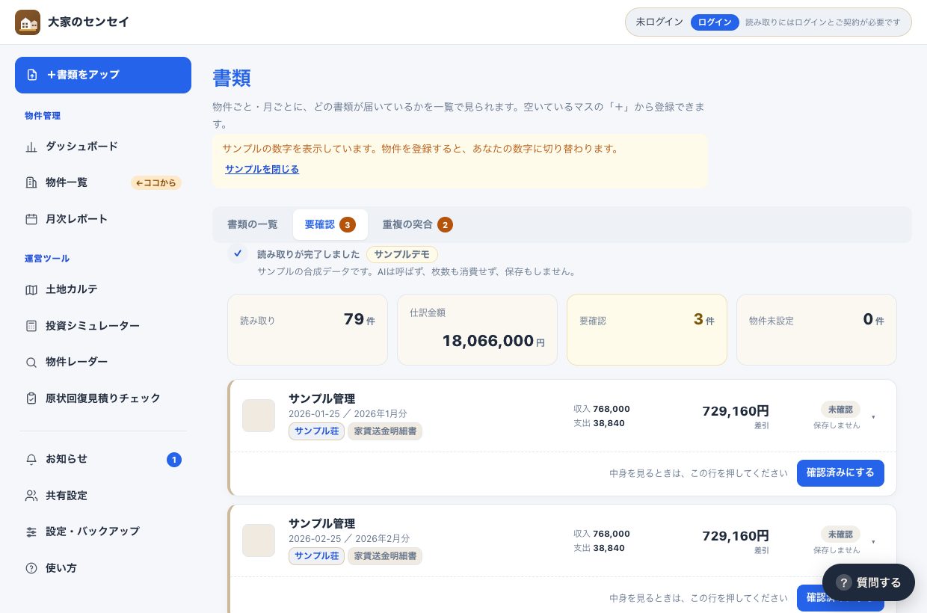
Task: Open 月次レポート from the sidebar
Action: coord(103,219)
